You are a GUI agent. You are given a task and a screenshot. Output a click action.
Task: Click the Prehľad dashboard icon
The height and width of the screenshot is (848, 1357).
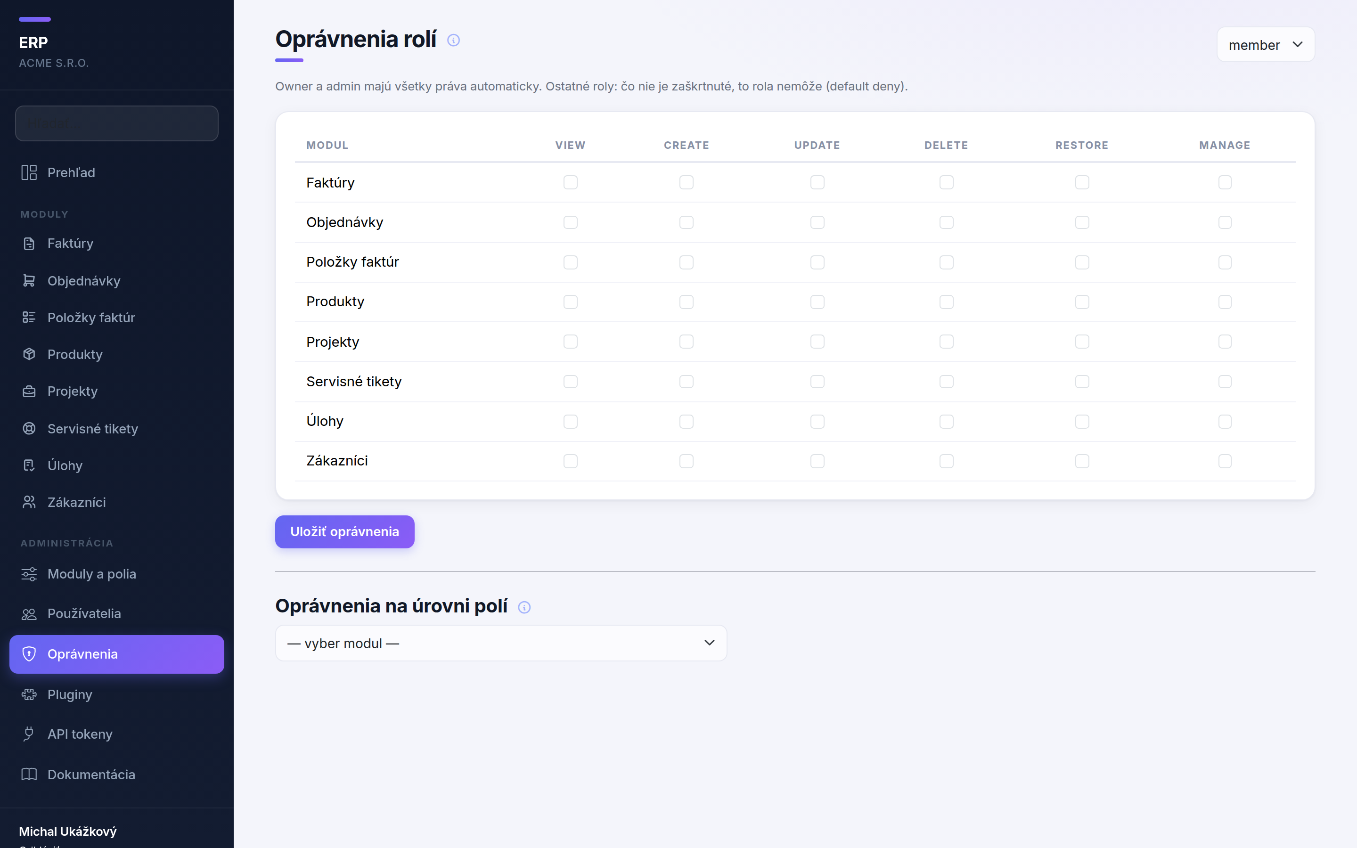coord(29,172)
